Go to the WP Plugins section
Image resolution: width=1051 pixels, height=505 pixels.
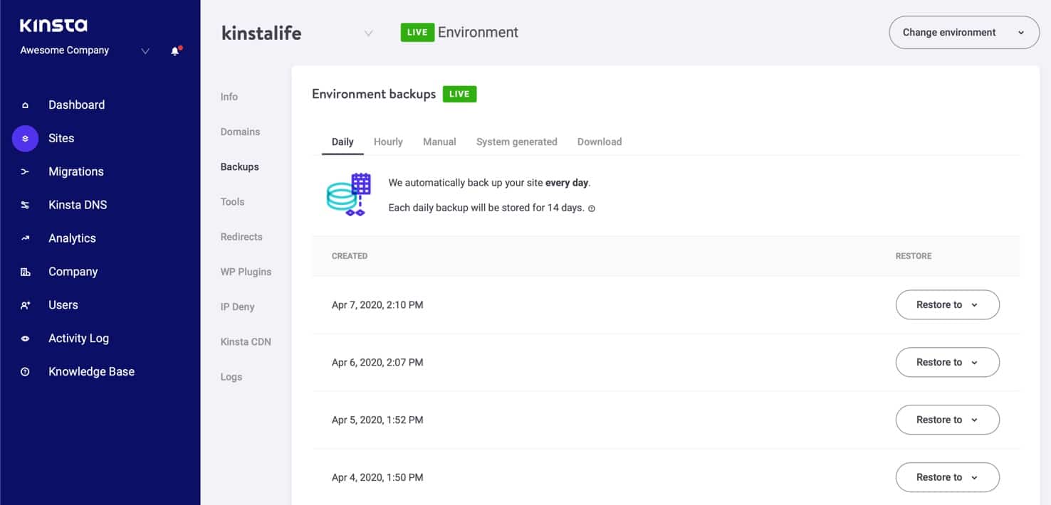[246, 272]
